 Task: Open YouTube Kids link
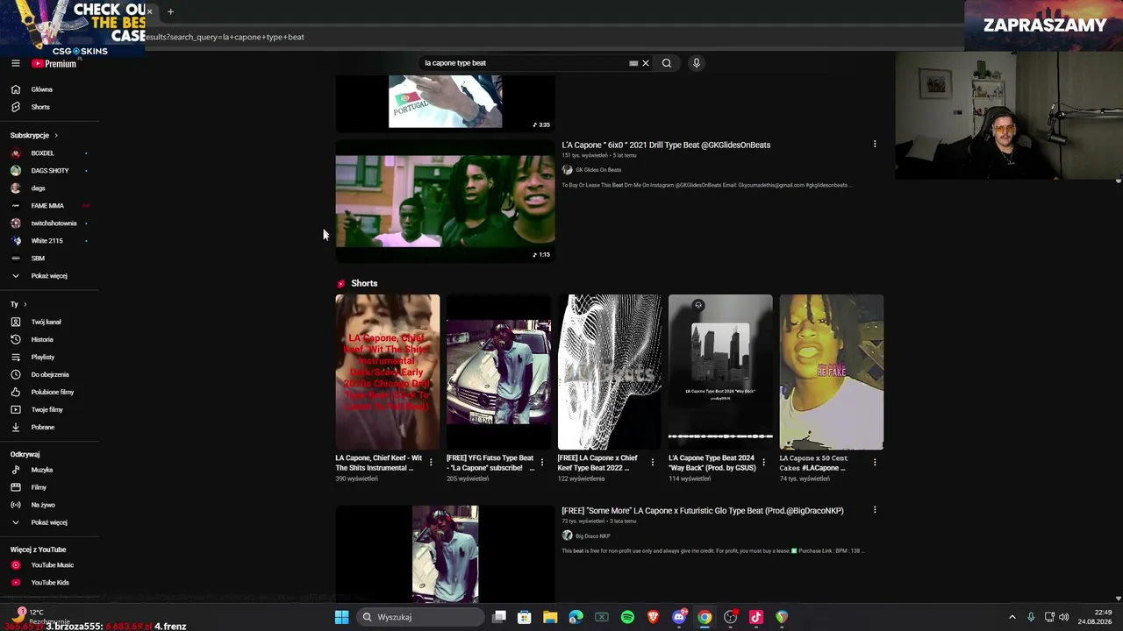tap(49, 583)
